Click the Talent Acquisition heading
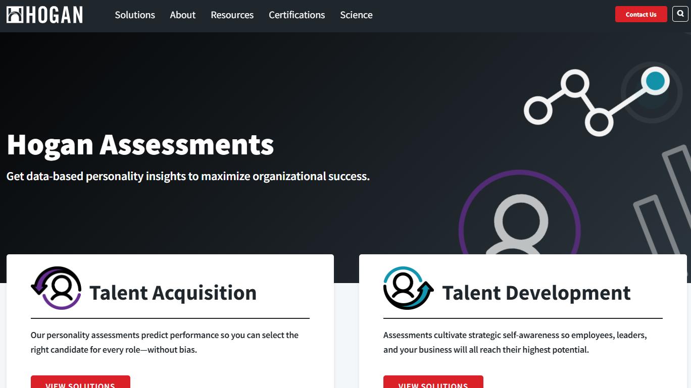Image resolution: width=691 pixels, height=388 pixels. [x=173, y=293]
